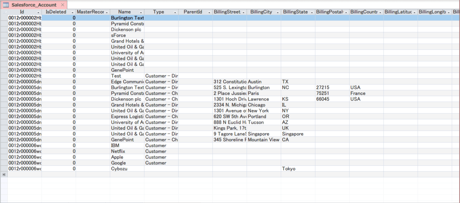This screenshot has height=203, width=460.
Task: Click the 'Mountain View' billing city cell
Action: click(x=264, y=140)
